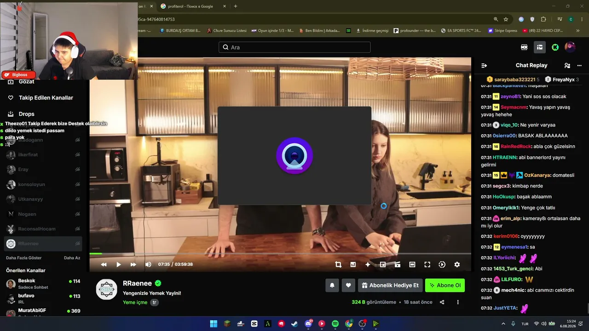Open the konsoloyun channel in sidebar
This screenshot has height=331, width=589.
click(x=43, y=184)
